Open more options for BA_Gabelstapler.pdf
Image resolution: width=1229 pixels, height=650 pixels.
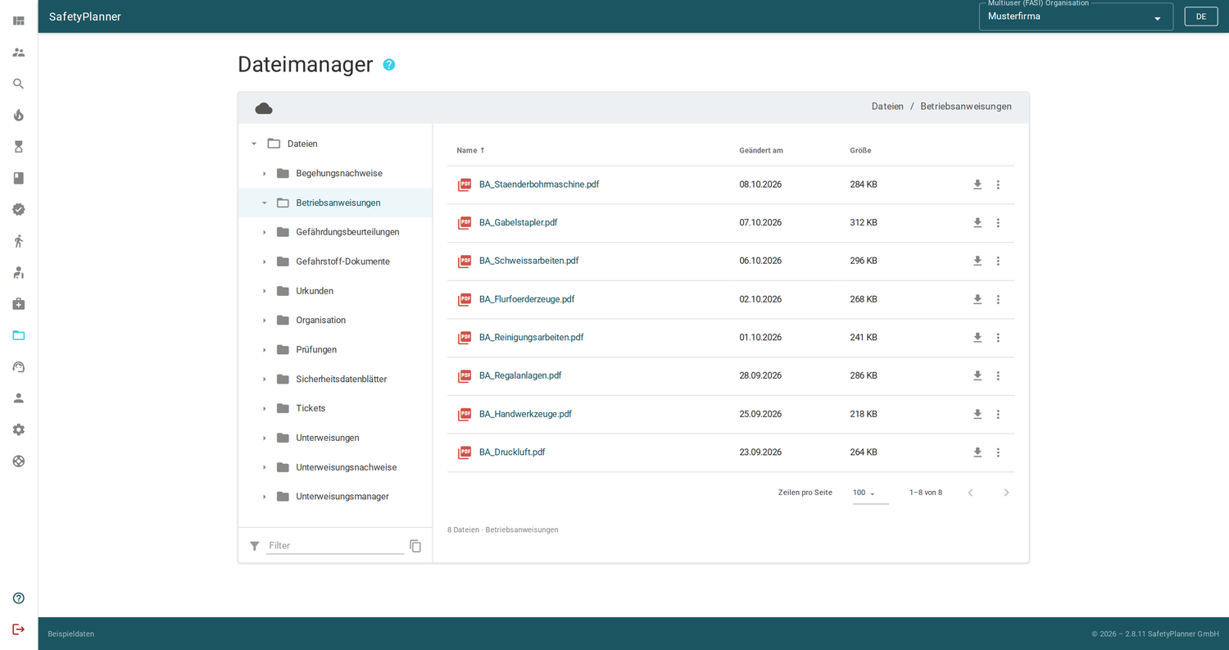pyautogui.click(x=998, y=223)
